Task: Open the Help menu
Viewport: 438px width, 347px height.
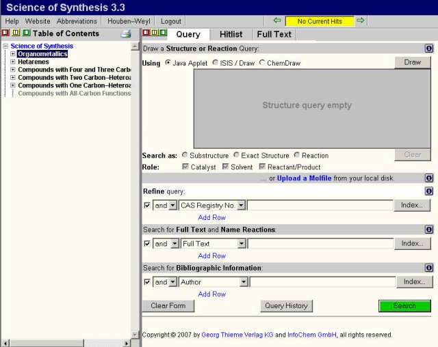Action: [12, 21]
